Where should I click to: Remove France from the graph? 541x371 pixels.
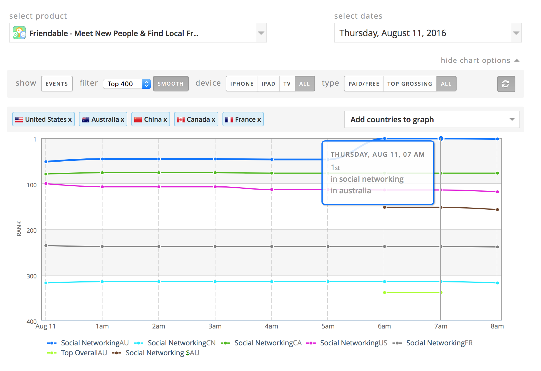pyautogui.click(x=259, y=120)
